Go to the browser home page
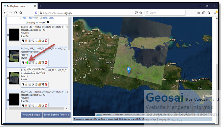221x127 pixels. [21, 13]
